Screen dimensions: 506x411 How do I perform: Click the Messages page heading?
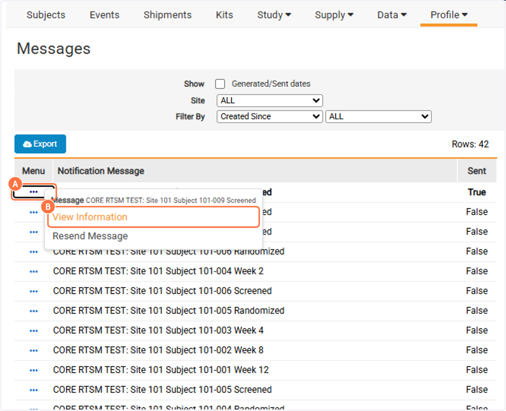click(x=54, y=48)
